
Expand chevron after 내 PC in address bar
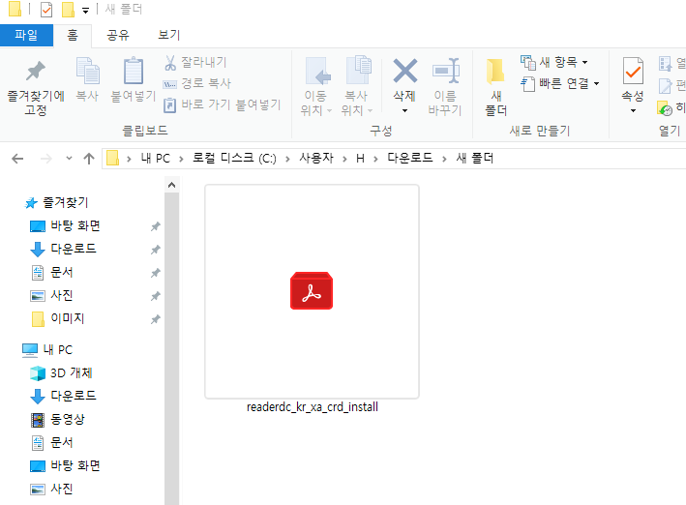[181, 159]
